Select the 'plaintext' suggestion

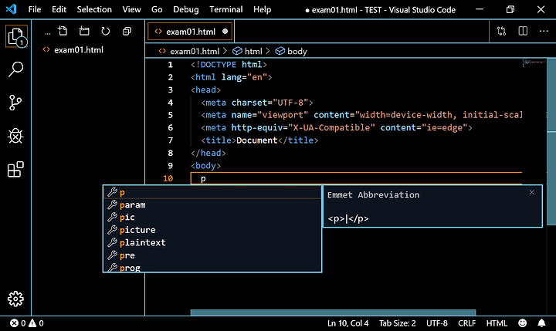(x=212, y=243)
